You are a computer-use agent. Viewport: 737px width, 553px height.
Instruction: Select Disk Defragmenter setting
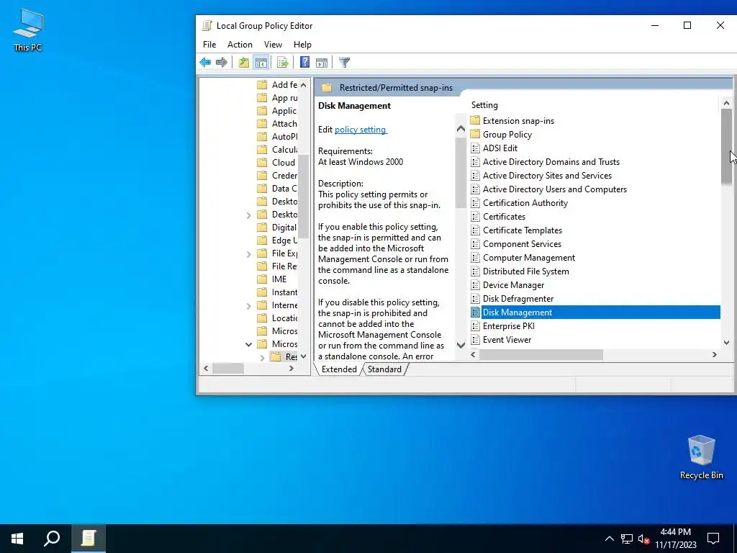518,299
